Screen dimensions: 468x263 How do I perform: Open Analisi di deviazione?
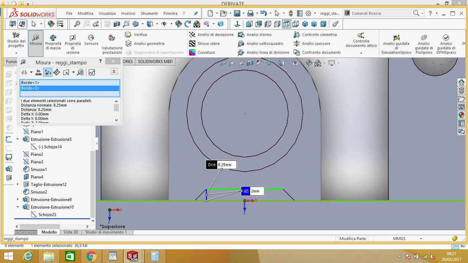coord(211,35)
